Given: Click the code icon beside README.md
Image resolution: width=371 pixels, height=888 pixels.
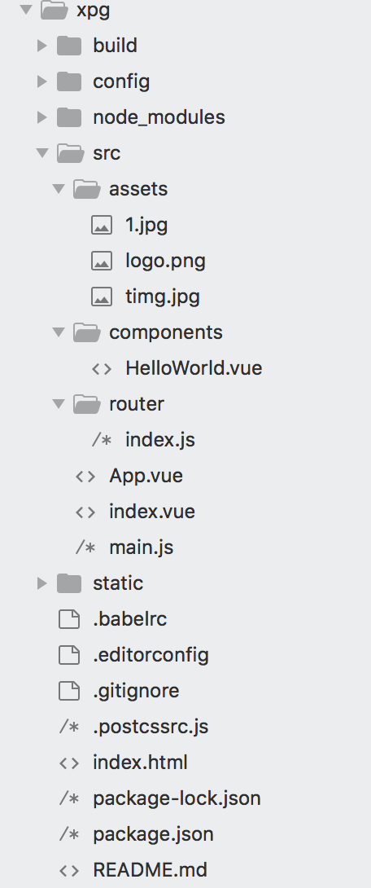Looking at the screenshot, I should pos(69,870).
